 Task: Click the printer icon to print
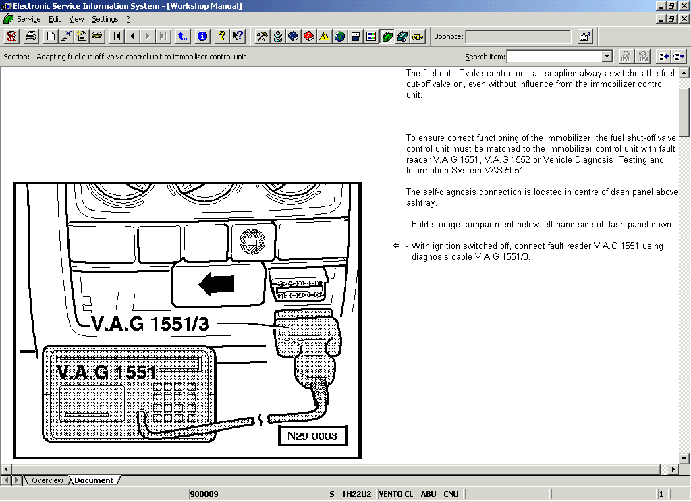31,36
